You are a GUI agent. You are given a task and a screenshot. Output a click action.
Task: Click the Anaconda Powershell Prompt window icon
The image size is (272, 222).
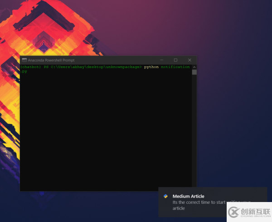click(x=24, y=60)
